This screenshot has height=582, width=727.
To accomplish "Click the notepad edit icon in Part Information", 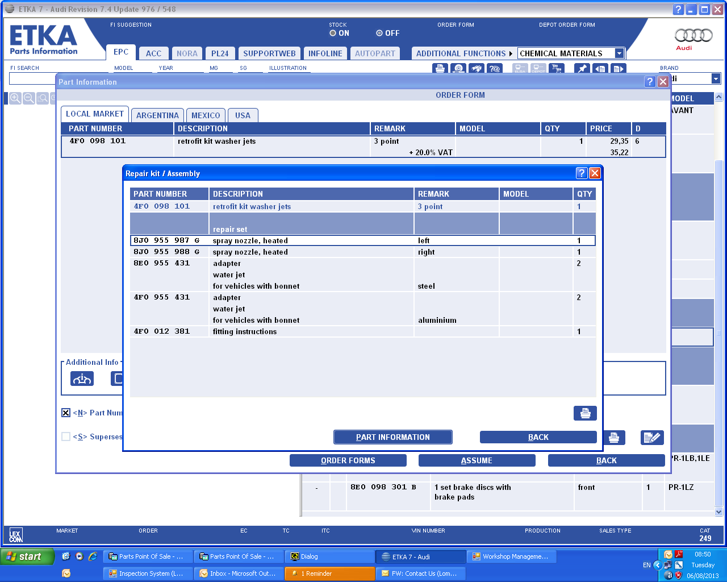I will 651,438.
